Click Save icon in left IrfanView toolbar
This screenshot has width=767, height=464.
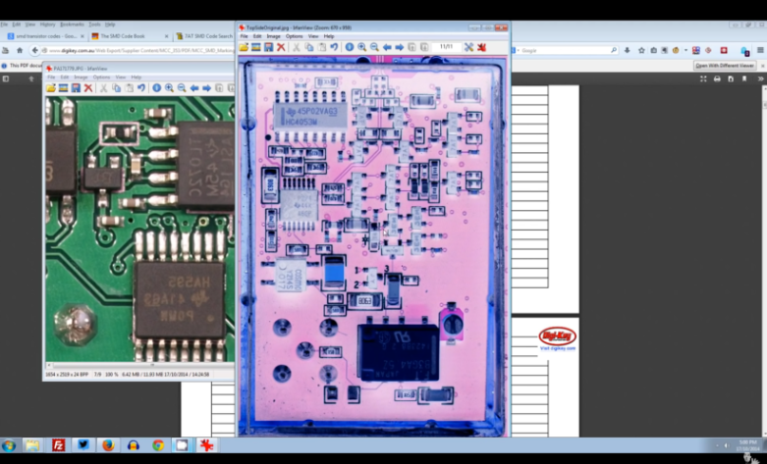76,88
